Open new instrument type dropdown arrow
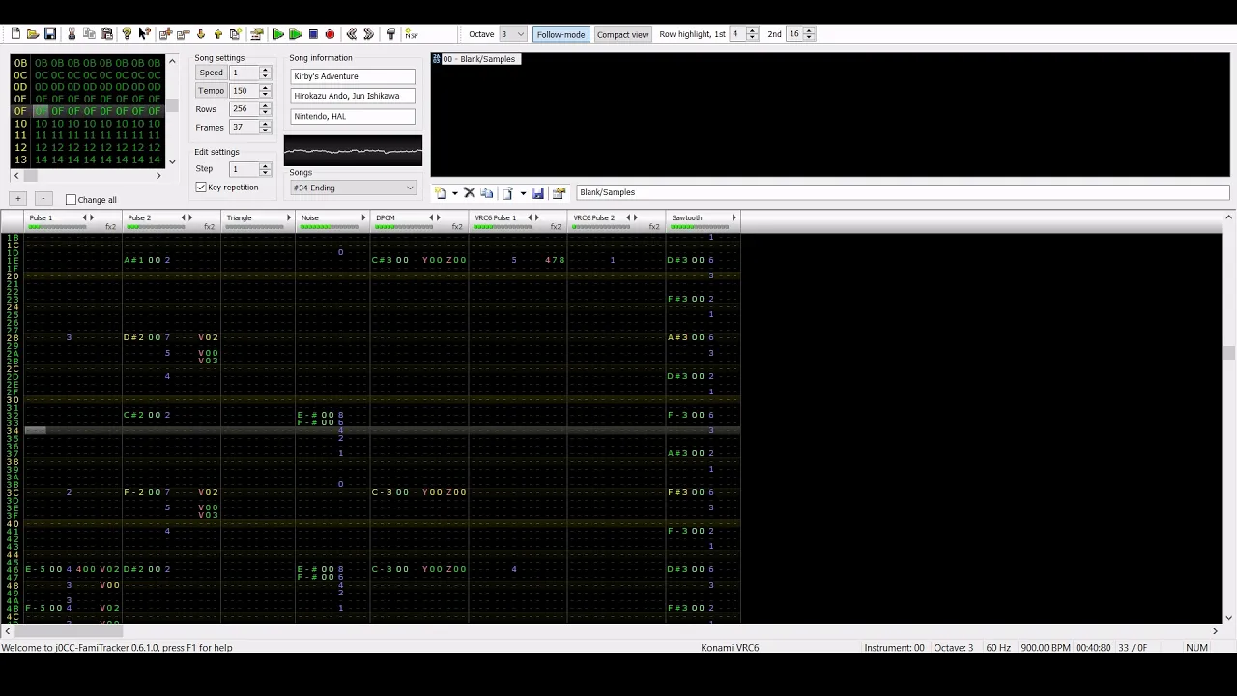Screen dimensions: 1237x696 [x=454, y=193]
